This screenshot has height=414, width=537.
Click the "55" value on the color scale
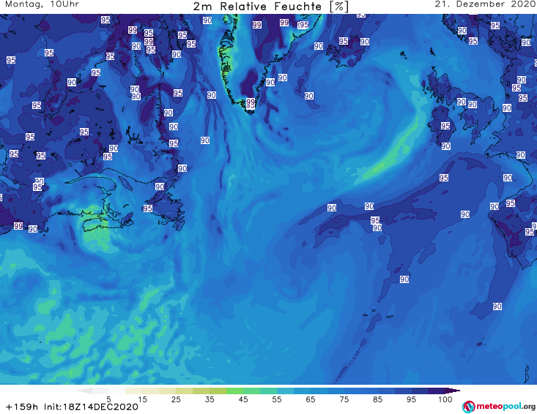coord(277,399)
